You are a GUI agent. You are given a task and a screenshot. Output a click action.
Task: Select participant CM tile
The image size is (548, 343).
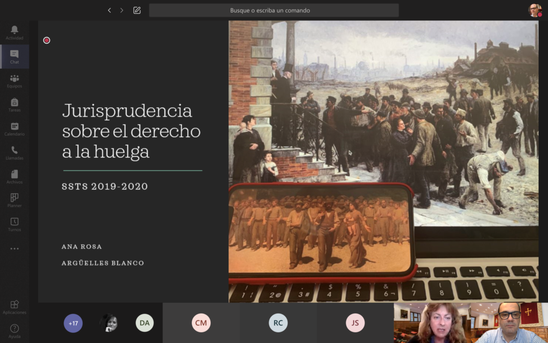click(201, 323)
